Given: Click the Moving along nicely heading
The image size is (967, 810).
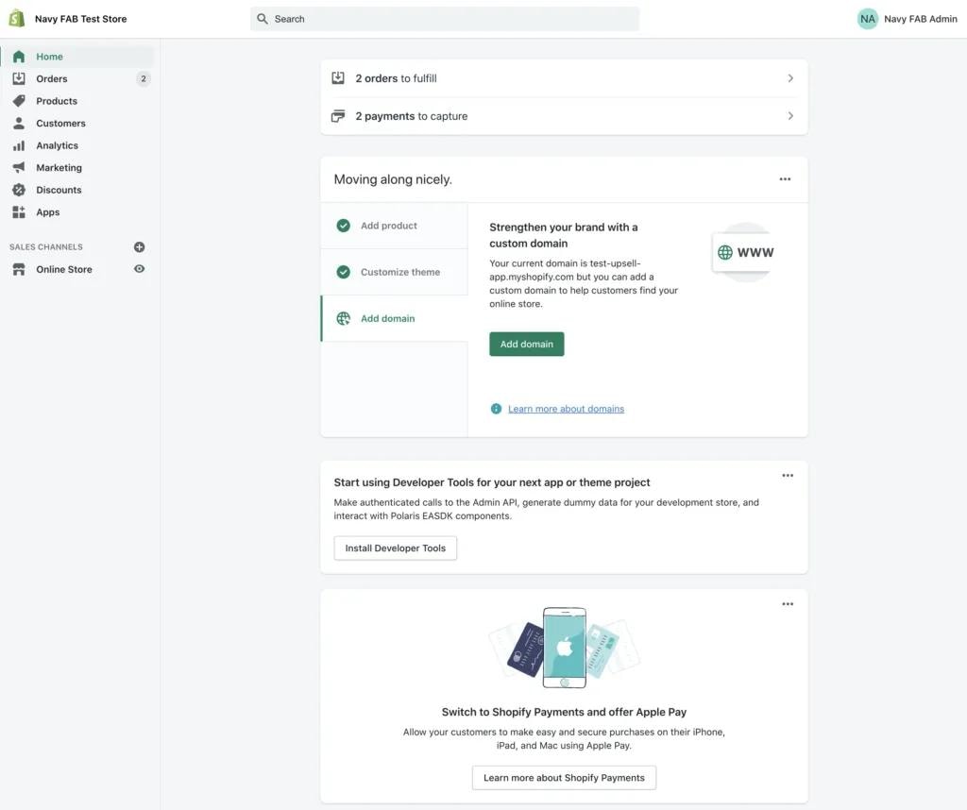Looking at the screenshot, I should (393, 179).
